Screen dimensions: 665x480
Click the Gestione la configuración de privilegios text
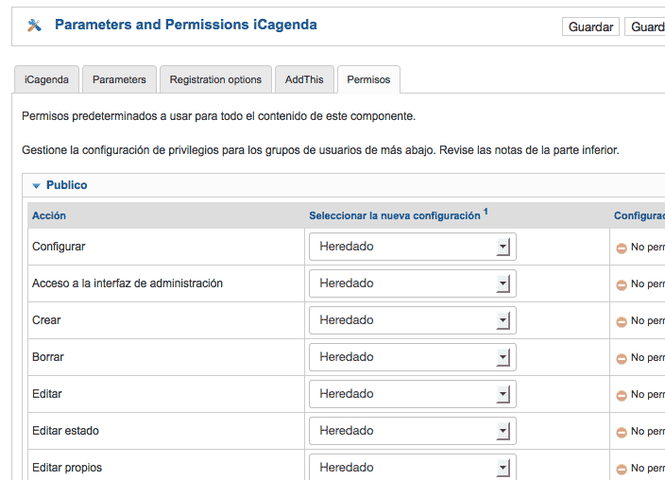click(x=320, y=150)
